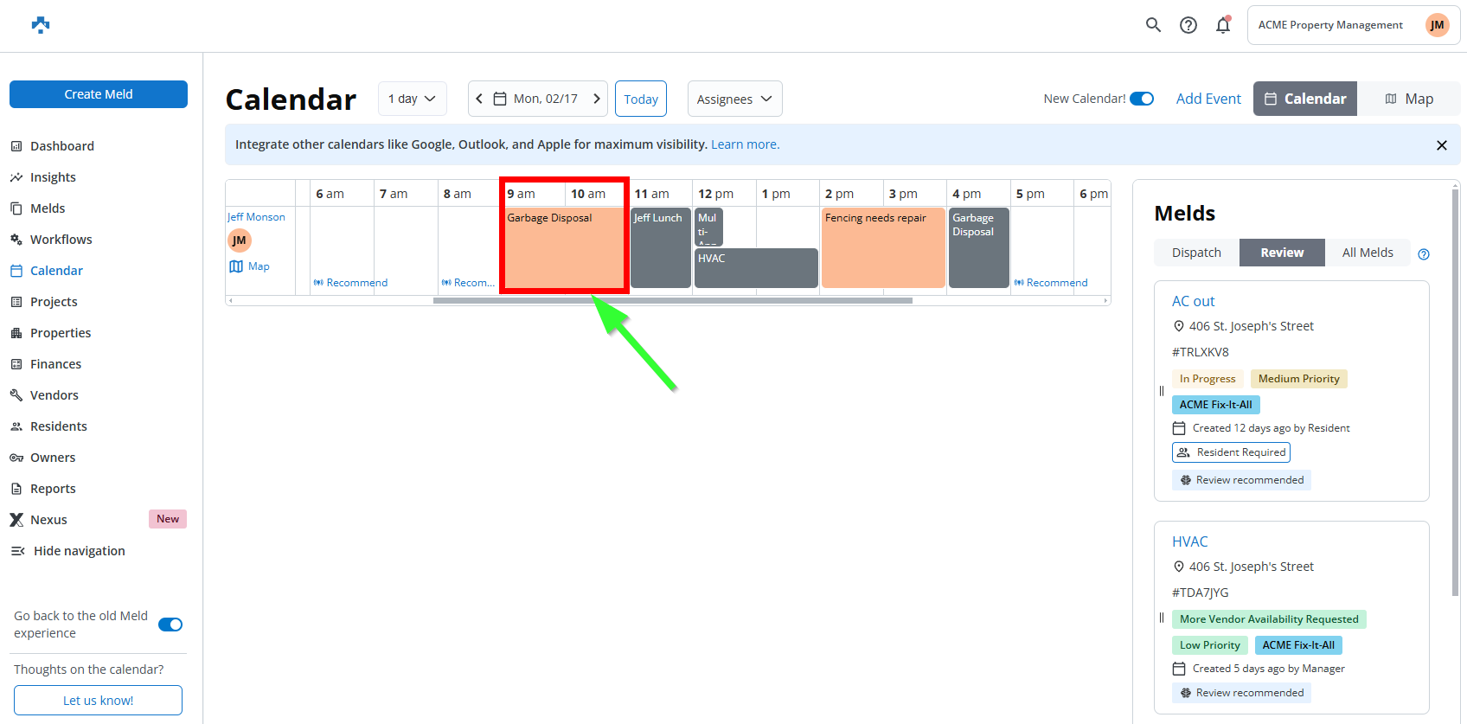Go to previous day arrow
The height and width of the screenshot is (724, 1467).
[x=479, y=99]
